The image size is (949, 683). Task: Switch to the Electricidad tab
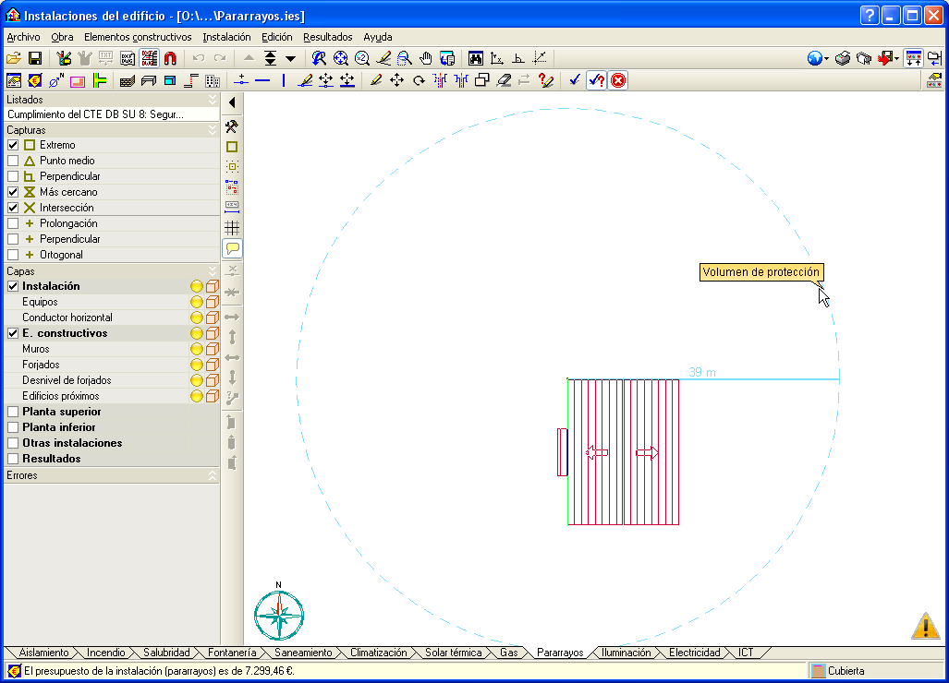tap(694, 653)
